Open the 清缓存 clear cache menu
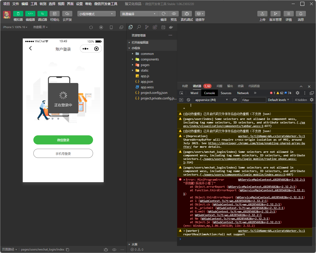Image resolution: width=316 pixels, height=253 pixels. pos(200,14)
